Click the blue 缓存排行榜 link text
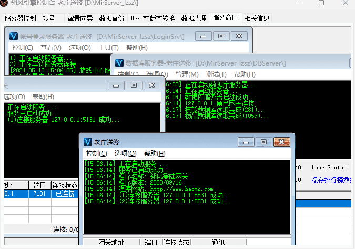Viewport: 355px width, 249px height. click(x=331, y=180)
